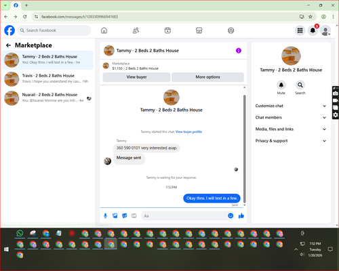Click the 'Message sent' bubble

pyautogui.click(x=129, y=159)
